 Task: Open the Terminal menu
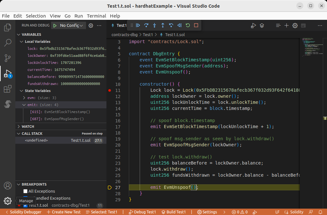tap(96, 16)
